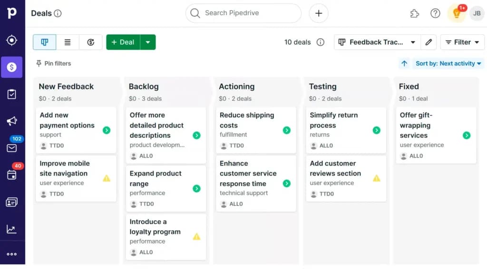This screenshot has height=269, width=487.
Task: Open Offer more detailed product descriptions deal
Action: [x=166, y=135]
